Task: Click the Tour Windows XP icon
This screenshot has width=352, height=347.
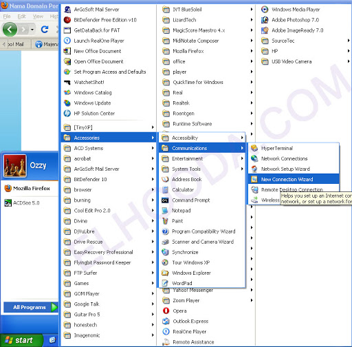Action: click(165, 262)
